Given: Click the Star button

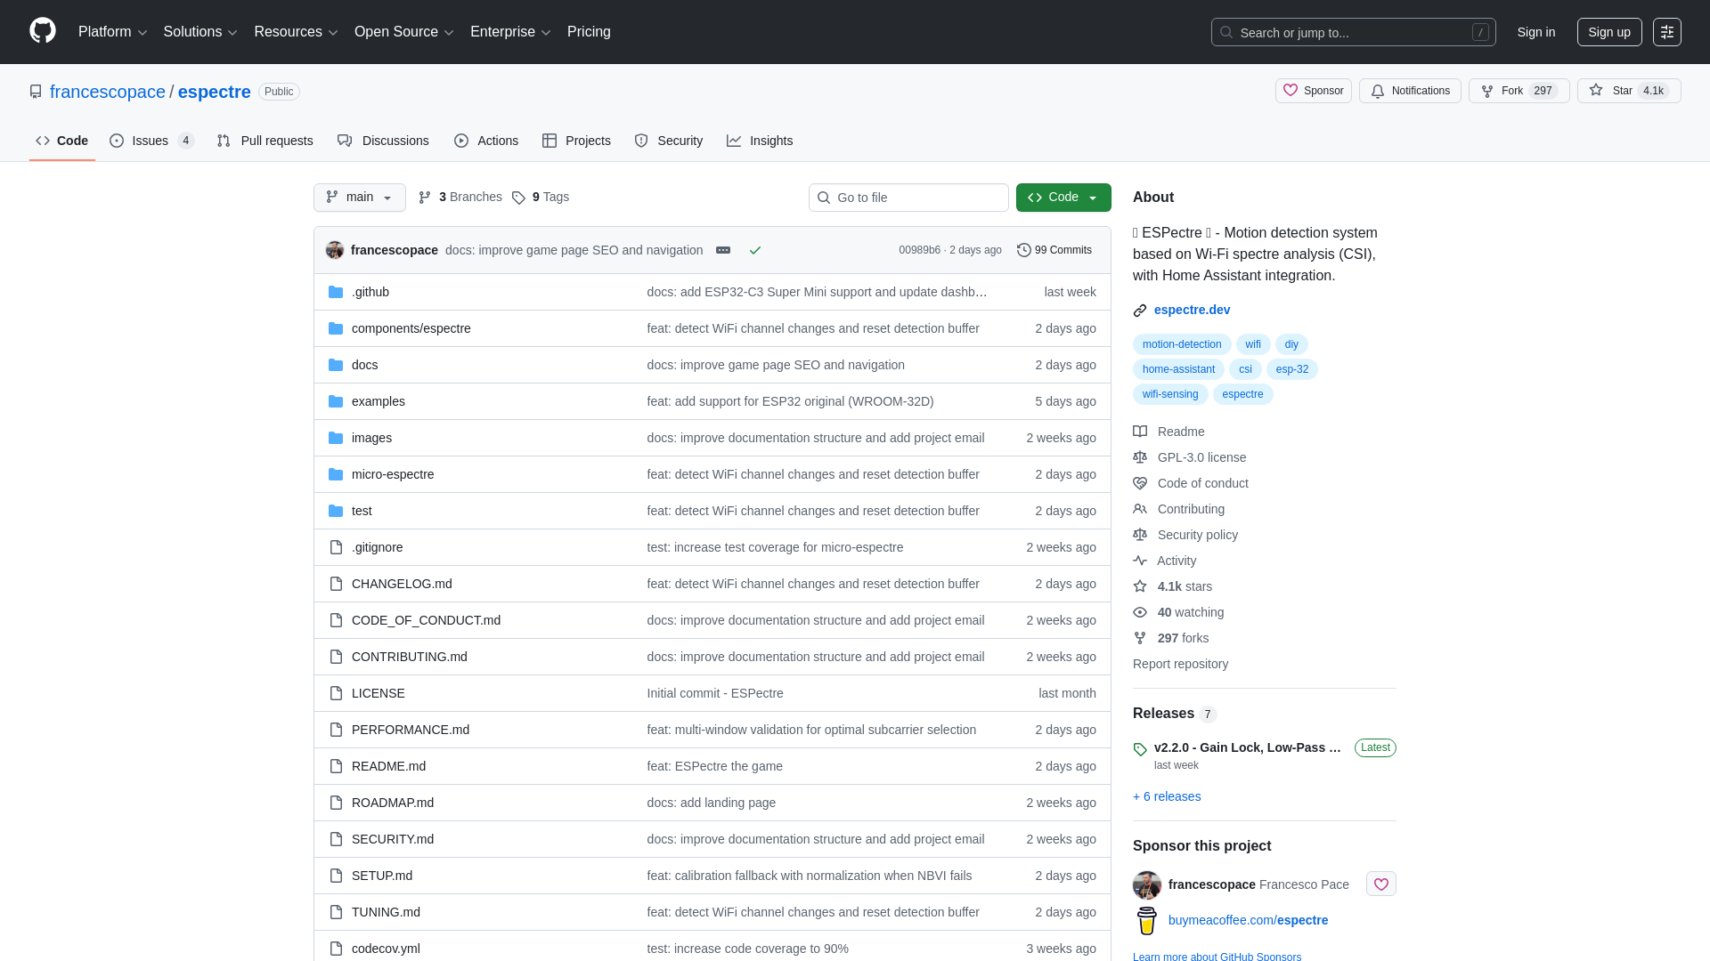Looking at the screenshot, I should click(1629, 90).
